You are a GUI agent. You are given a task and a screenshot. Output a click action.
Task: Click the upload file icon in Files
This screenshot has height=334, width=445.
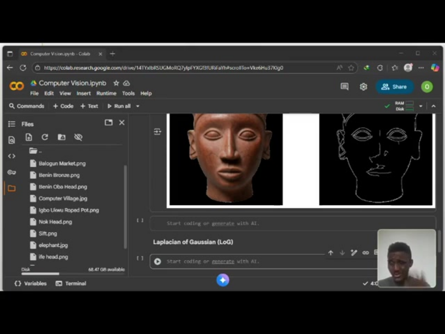(x=29, y=137)
